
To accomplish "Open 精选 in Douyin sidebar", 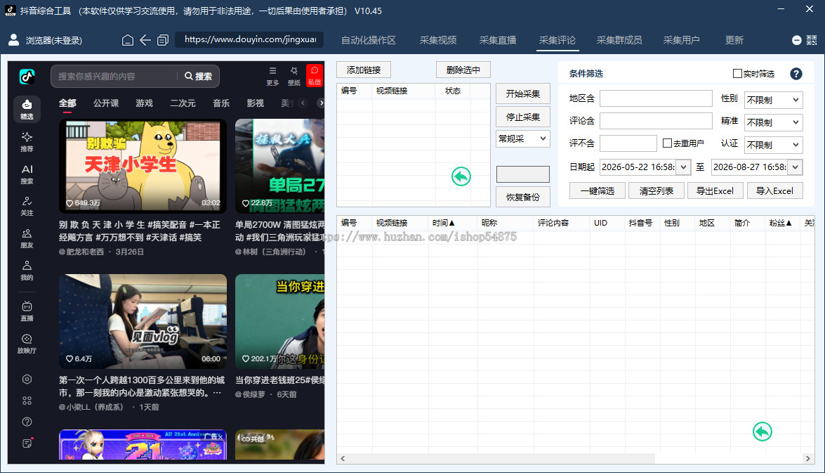I will click(27, 109).
